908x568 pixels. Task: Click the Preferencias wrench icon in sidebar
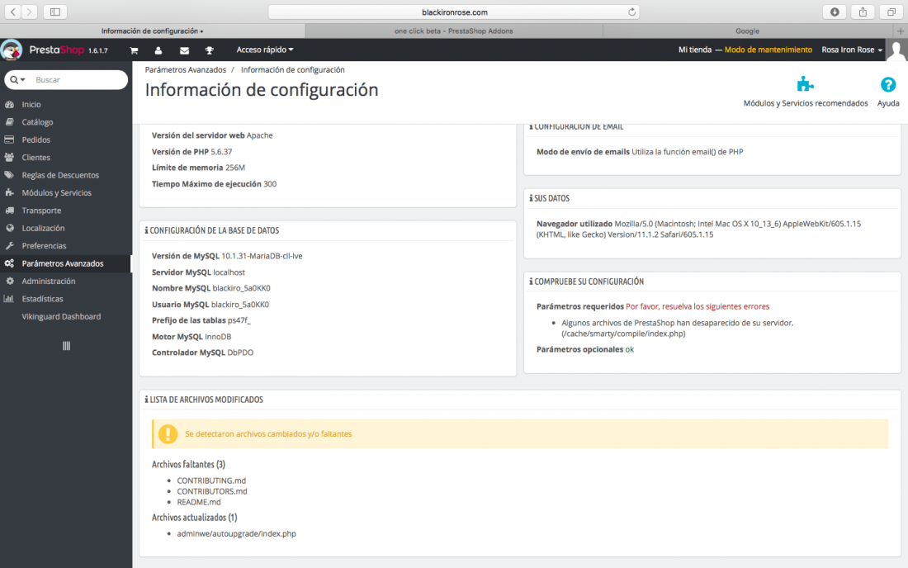click(x=9, y=245)
